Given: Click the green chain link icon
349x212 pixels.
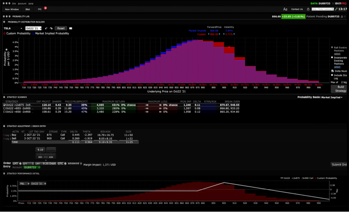Looking at the screenshot, I should tap(336, 9).
